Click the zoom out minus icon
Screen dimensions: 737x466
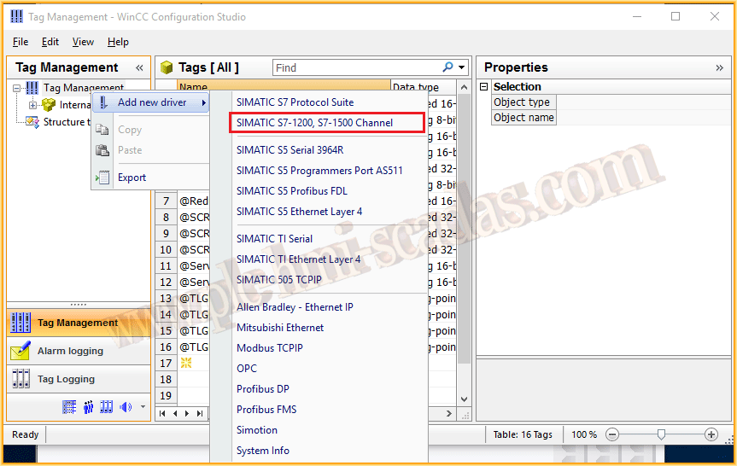click(x=611, y=434)
